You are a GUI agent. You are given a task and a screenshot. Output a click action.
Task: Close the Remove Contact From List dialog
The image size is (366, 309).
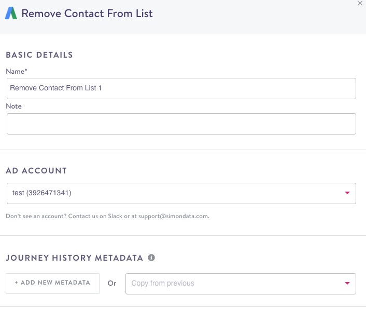coord(360,4)
